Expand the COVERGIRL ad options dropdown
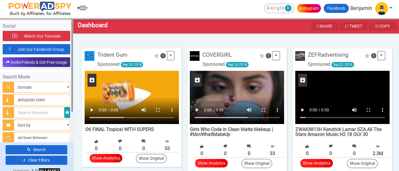This screenshot has height=171, width=399. pos(276,56)
